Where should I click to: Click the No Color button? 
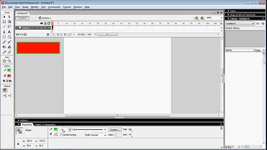[7, 81]
